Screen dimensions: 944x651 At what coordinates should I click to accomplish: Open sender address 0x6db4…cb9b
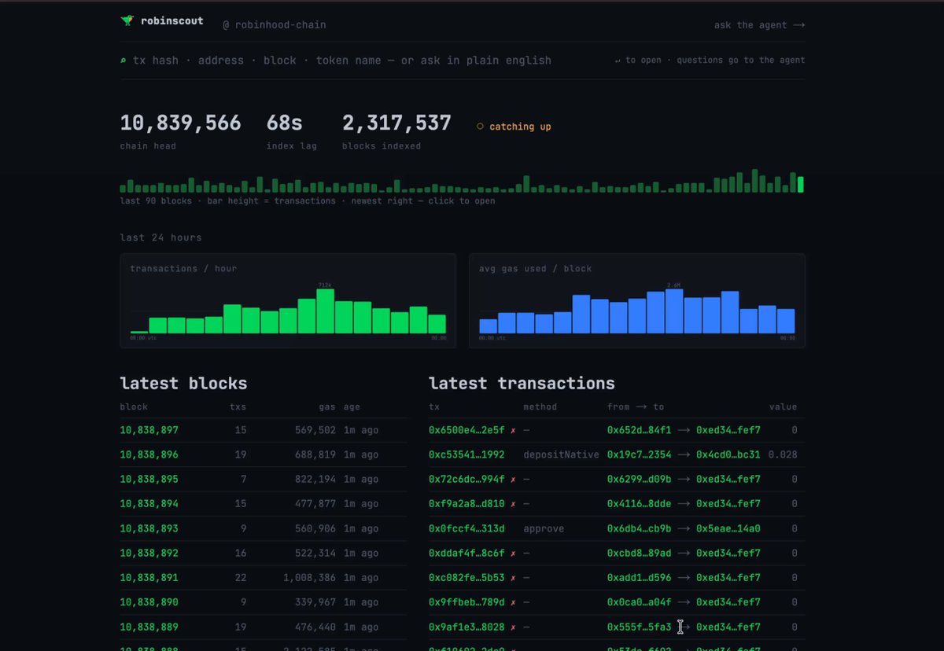point(640,528)
